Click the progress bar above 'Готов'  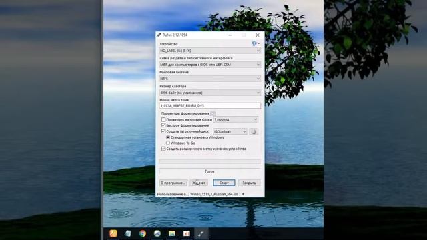(x=210, y=161)
